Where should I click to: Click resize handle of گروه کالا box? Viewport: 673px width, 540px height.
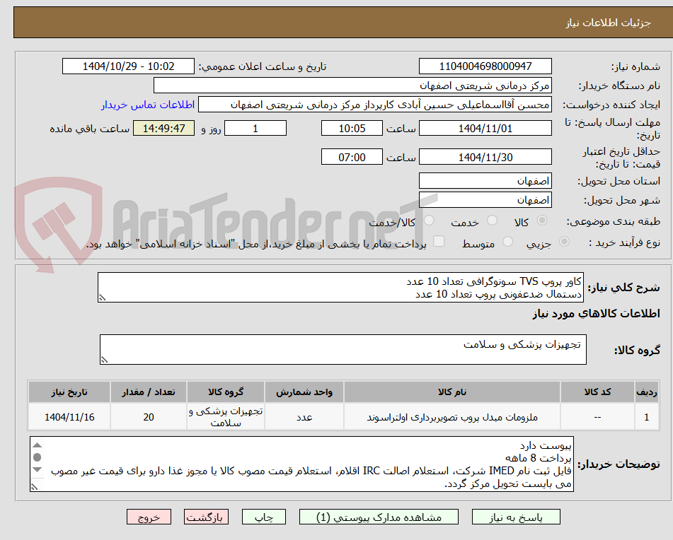(104, 360)
